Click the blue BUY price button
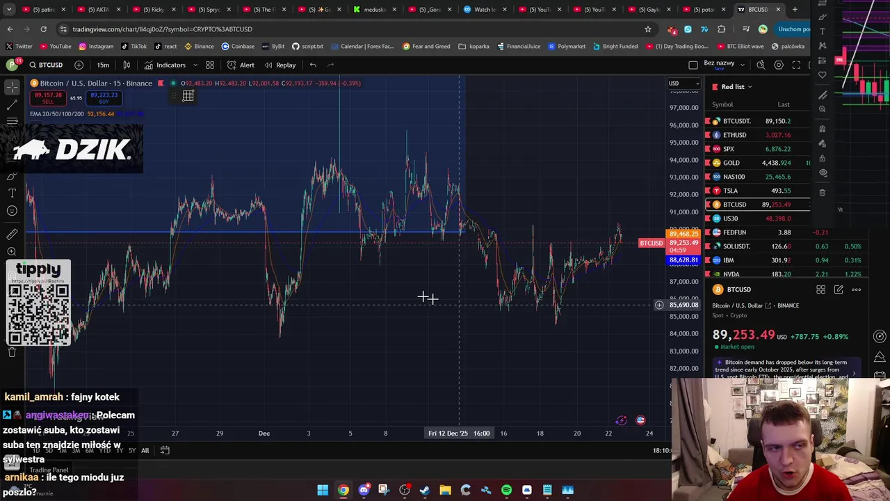 point(104,97)
